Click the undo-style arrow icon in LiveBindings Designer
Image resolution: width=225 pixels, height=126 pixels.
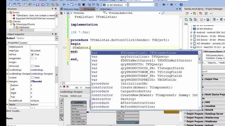tap(62, 111)
